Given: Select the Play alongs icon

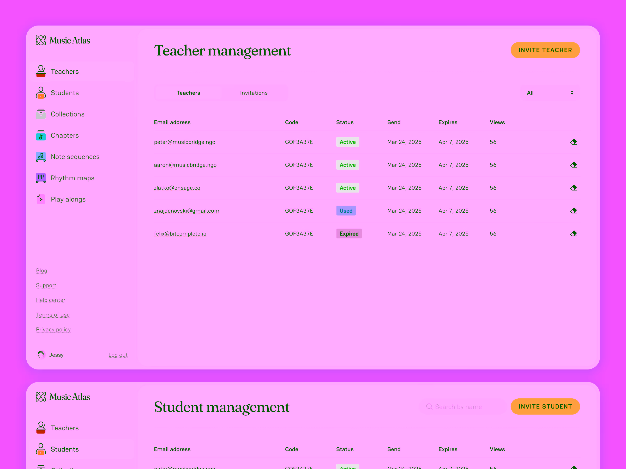Looking at the screenshot, I should coord(41,199).
